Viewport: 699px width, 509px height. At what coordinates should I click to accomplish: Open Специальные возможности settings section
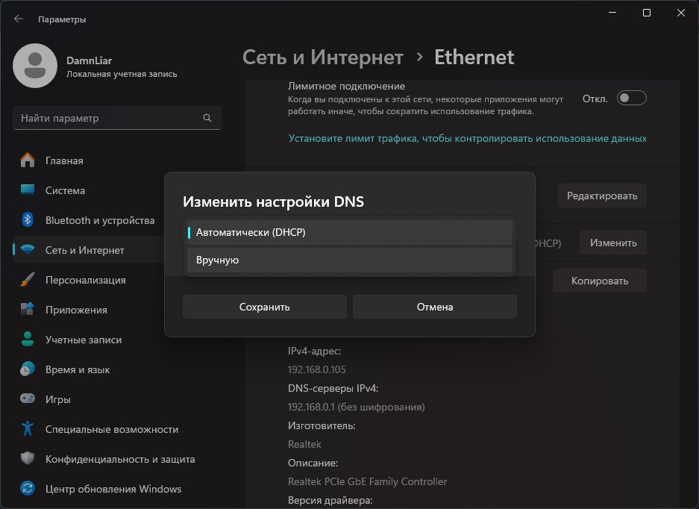pyautogui.click(x=112, y=429)
